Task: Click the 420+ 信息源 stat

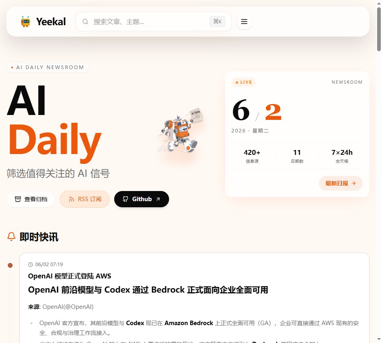Action: 252,156
